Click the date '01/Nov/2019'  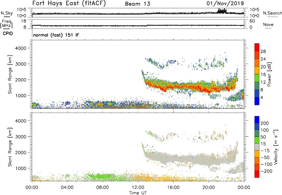tap(225, 3)
